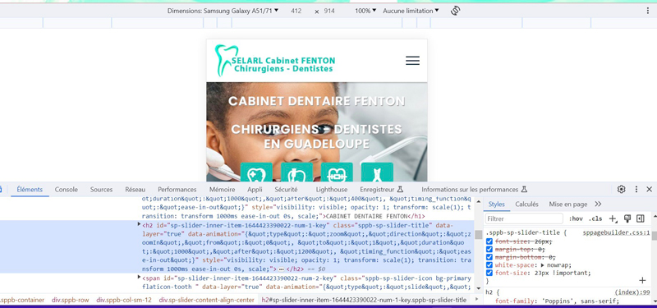The width and height of the screenshot is (657, 308).
Task: Click the new style rule plus icon
Action: tap(613, 218)
